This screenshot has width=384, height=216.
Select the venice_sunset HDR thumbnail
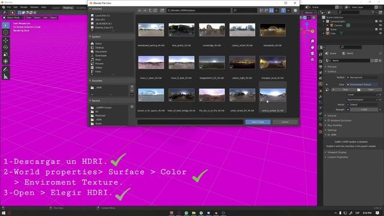pyautogui.click(x=272, y=95)
